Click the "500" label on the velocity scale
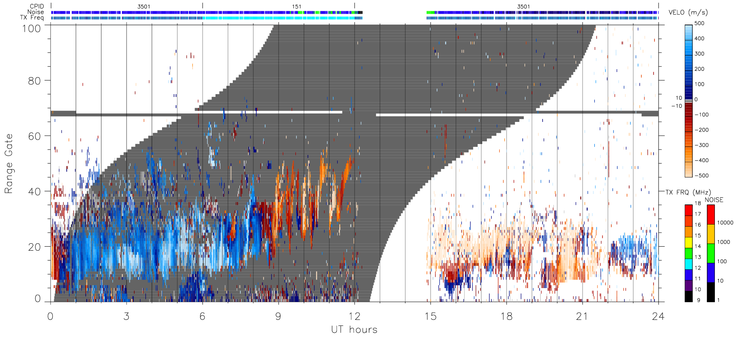Image resolution: width=741 pixels, height=342 pixels. coord(699,23)
